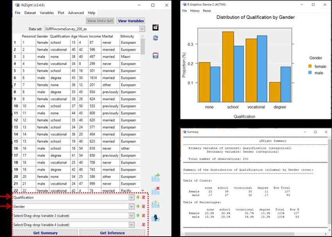The image size is (332, 237).
Task: Click the plot locate pointer icon
Action: 155,218
